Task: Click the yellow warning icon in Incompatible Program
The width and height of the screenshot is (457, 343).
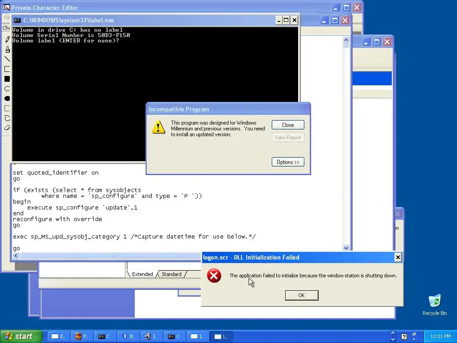Action: (158, 127)
